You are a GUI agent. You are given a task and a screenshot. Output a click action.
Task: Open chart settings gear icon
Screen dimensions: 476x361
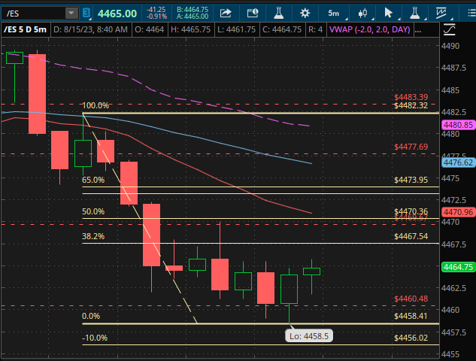click(x=305, y=13)
